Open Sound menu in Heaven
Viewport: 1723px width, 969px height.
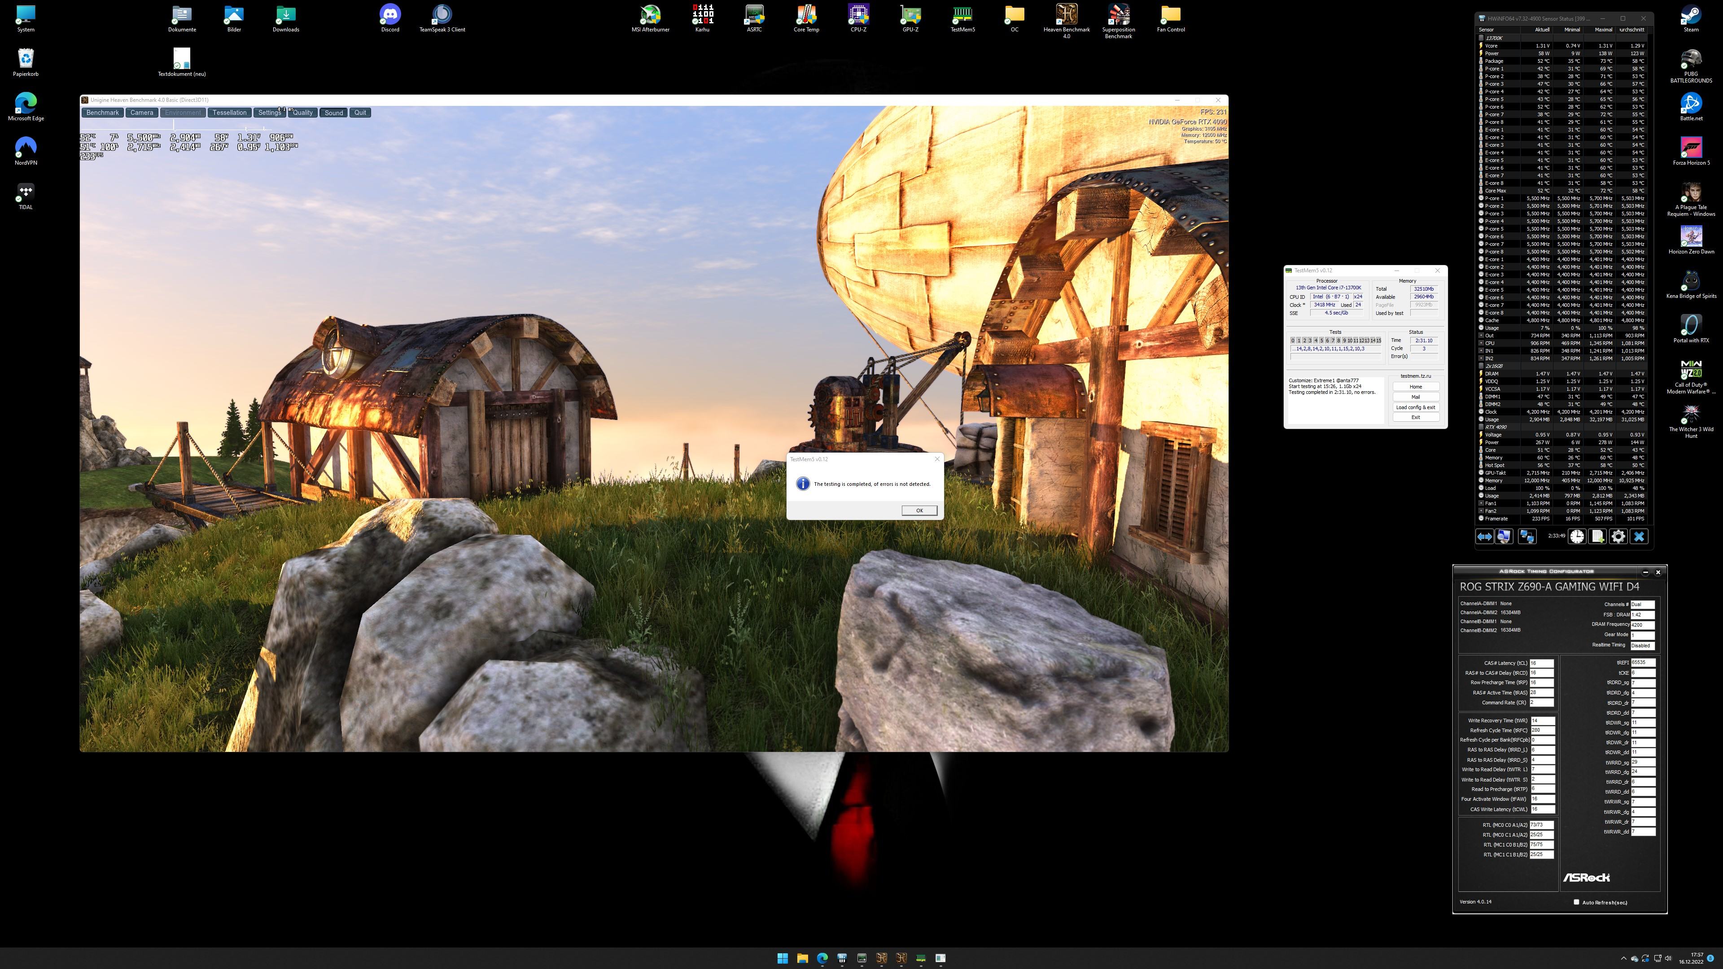(x=334, y=112)
